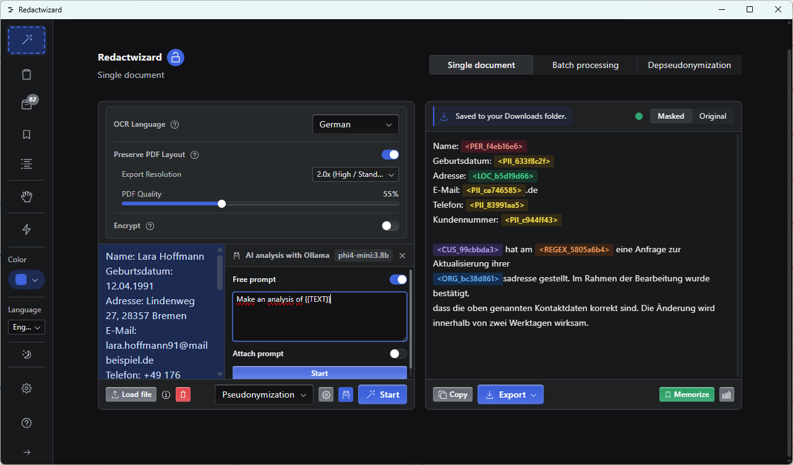Viewport: 793px width, 465px height.
Task: Click the PDF Quality slider handle
Action: 221,204
